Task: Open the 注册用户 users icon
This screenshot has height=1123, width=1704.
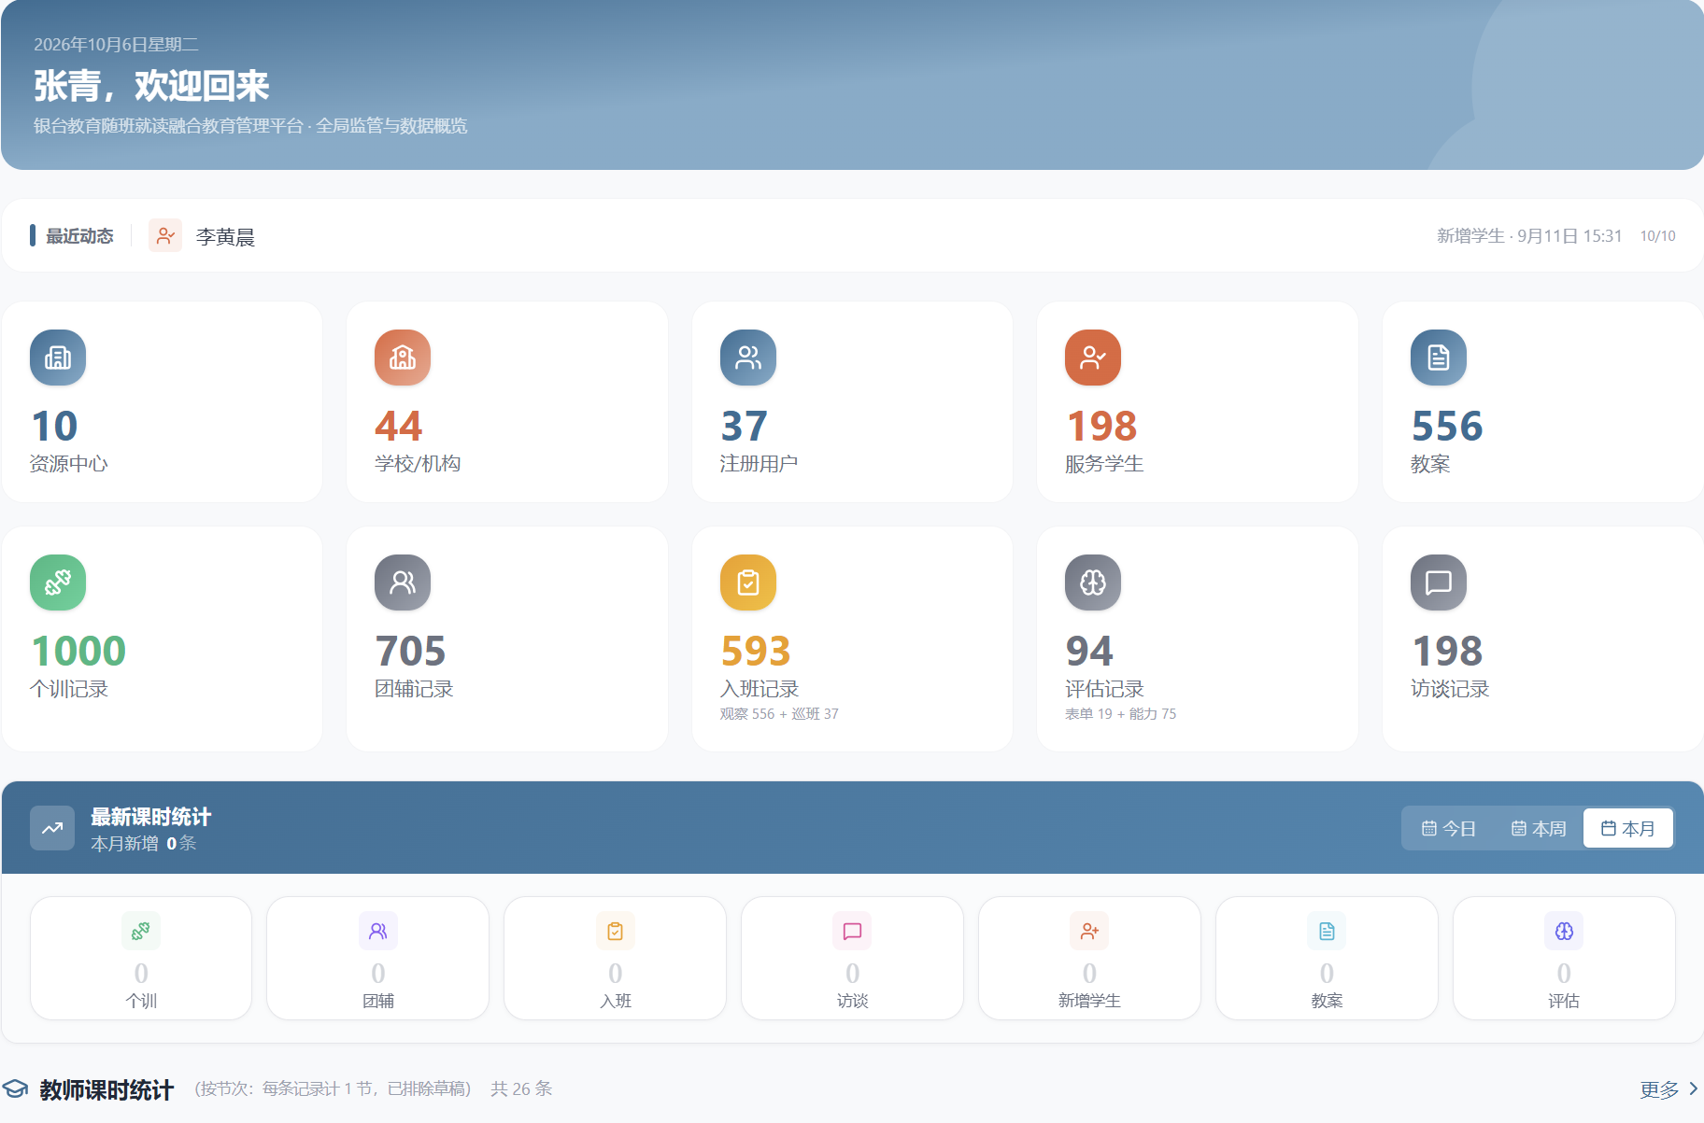Action: [748, 358]
